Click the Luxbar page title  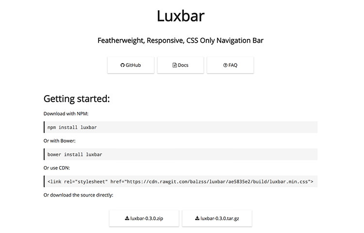181,16
